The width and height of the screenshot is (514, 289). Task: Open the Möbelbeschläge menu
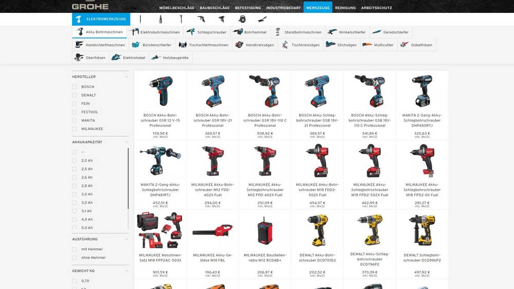(x=177, y=8)
